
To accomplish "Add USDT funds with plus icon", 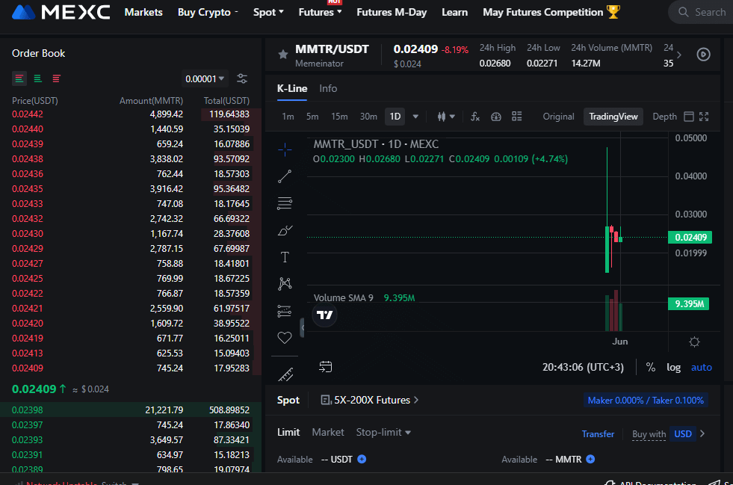I will pyautogui.click(x=362, y=460).
